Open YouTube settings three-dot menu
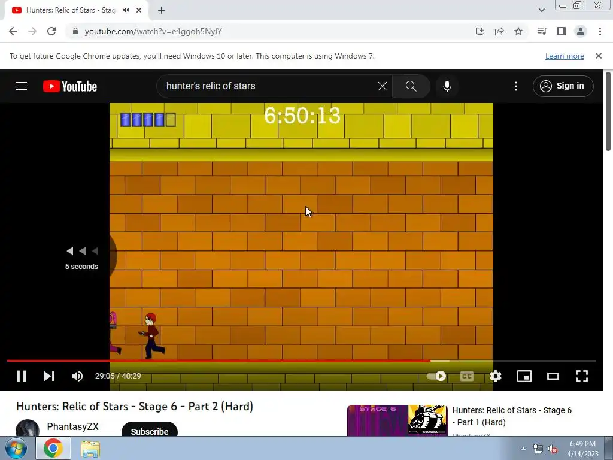Viewport: 613px width, 460px height. [x=516, y=86]
